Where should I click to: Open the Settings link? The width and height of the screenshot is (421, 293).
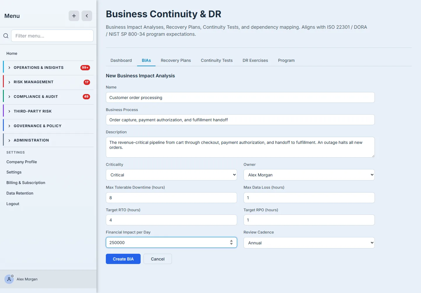[x=14, y=172]
